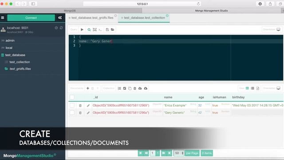Click the Safari address bar showing 127.0.0.1
Viewport: 284px width, 160px height.
point(142,4)
